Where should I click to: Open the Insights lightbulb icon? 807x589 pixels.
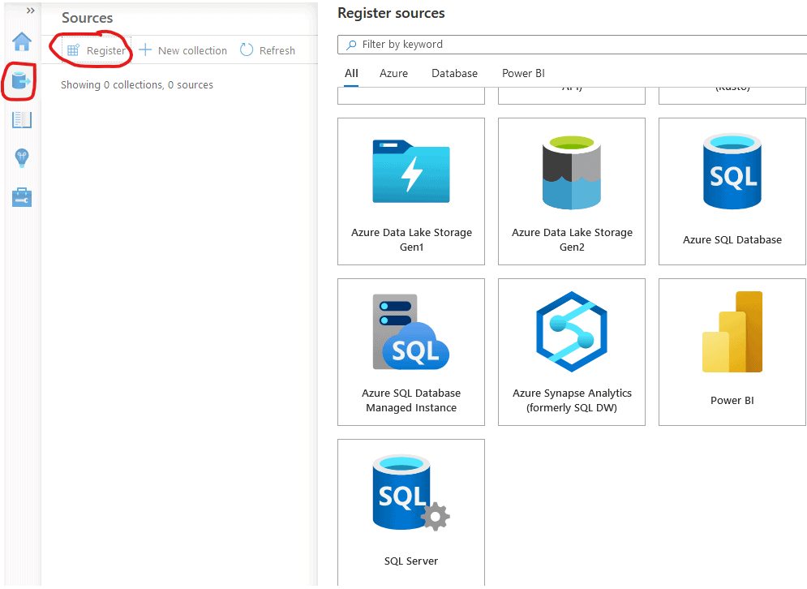22,158
